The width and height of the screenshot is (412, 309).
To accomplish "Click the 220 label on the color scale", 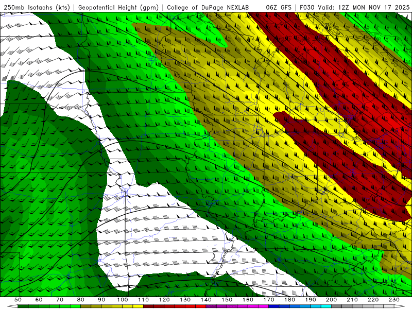I will tap(373, 300).
